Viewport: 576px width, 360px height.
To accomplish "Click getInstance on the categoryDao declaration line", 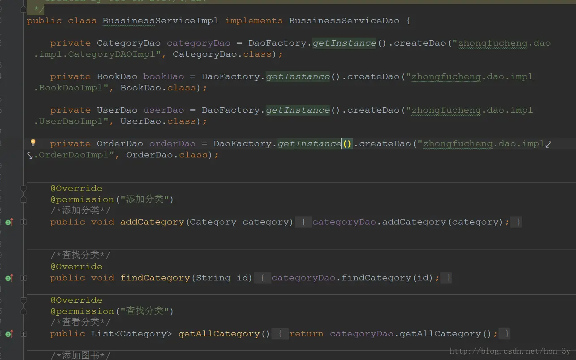I will pos(344,43).
